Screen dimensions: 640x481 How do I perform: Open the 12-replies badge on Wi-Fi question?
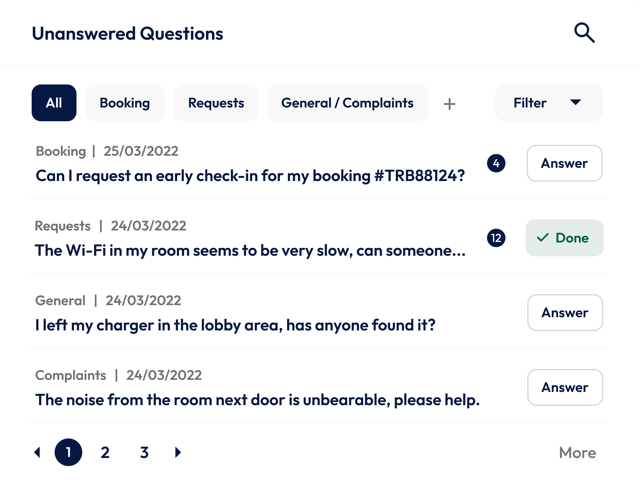coord(496,238)
